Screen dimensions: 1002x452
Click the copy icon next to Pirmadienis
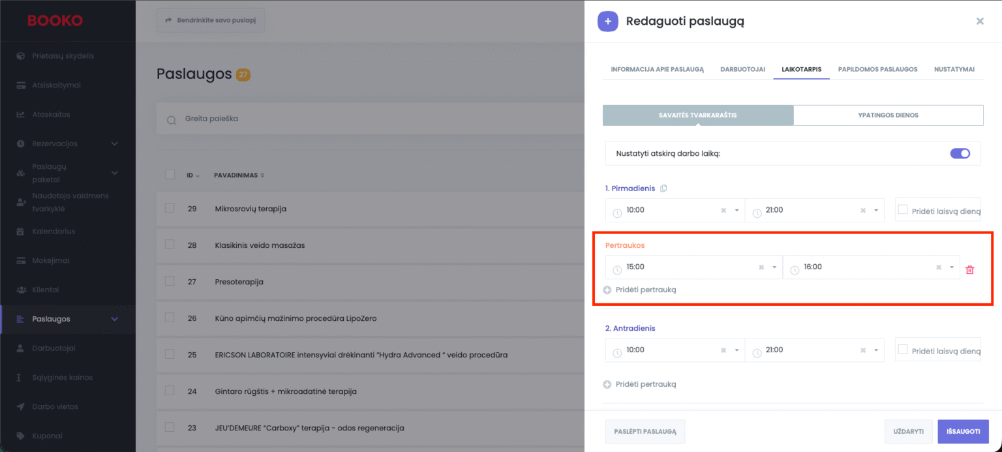coord(663,188)
